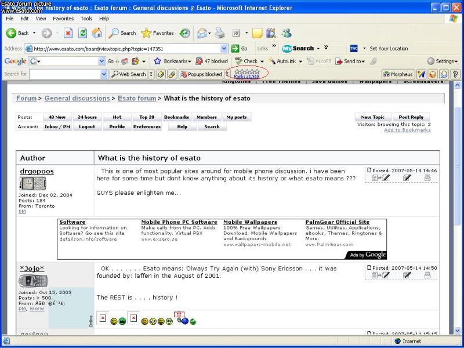Image resolution: width=464 pixels, height=348 pixels.
Task: Stop page loading with red X icon
Action: [68, 33]
